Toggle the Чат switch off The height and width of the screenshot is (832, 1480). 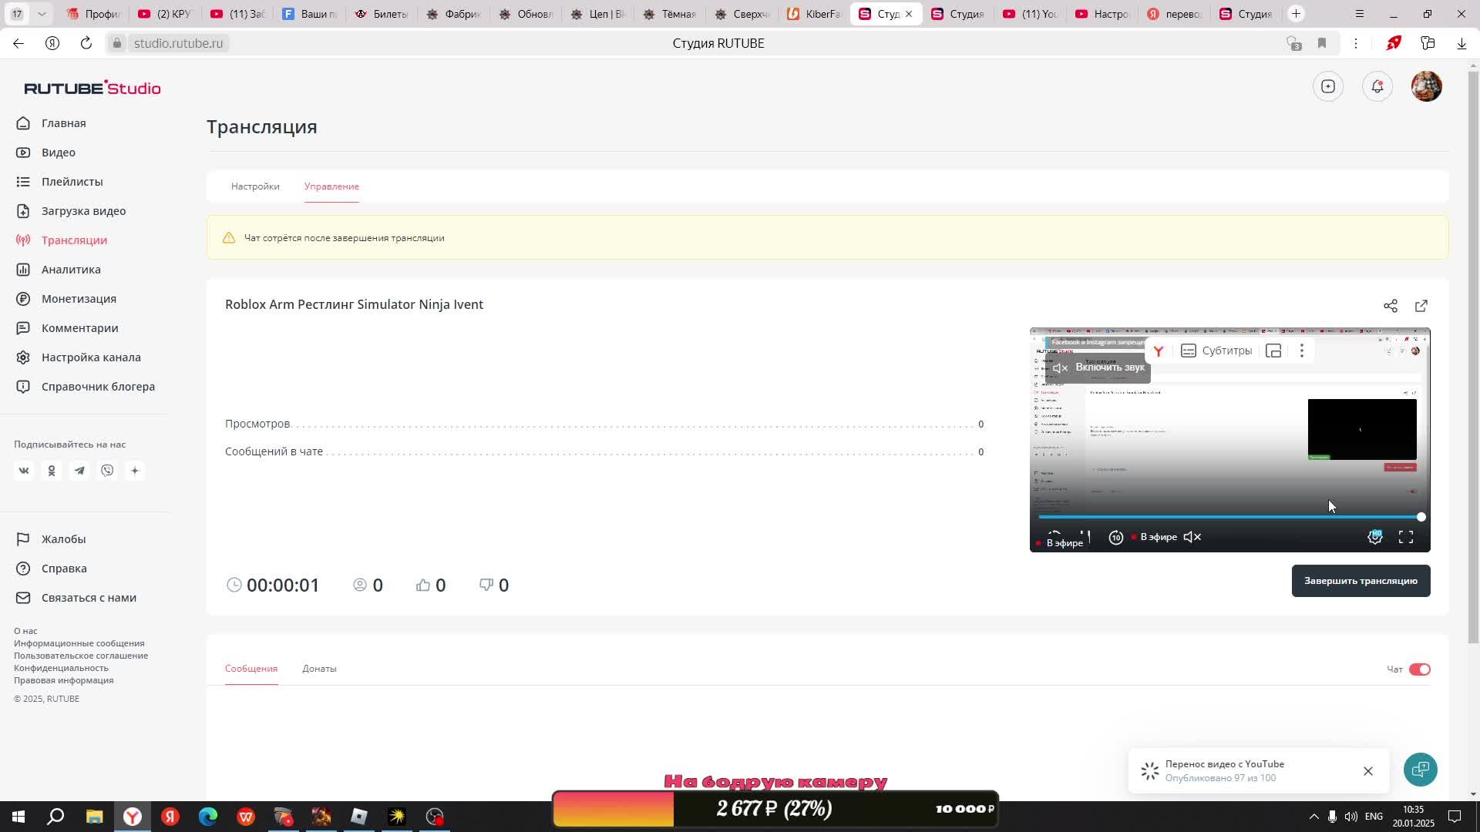tap(1420, 669)
